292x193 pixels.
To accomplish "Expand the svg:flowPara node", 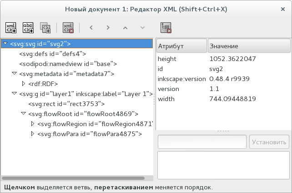I will (x=32, y=134).
